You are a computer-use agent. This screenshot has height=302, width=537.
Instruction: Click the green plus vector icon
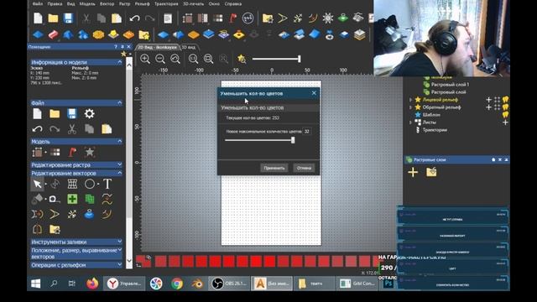(72, 199)
